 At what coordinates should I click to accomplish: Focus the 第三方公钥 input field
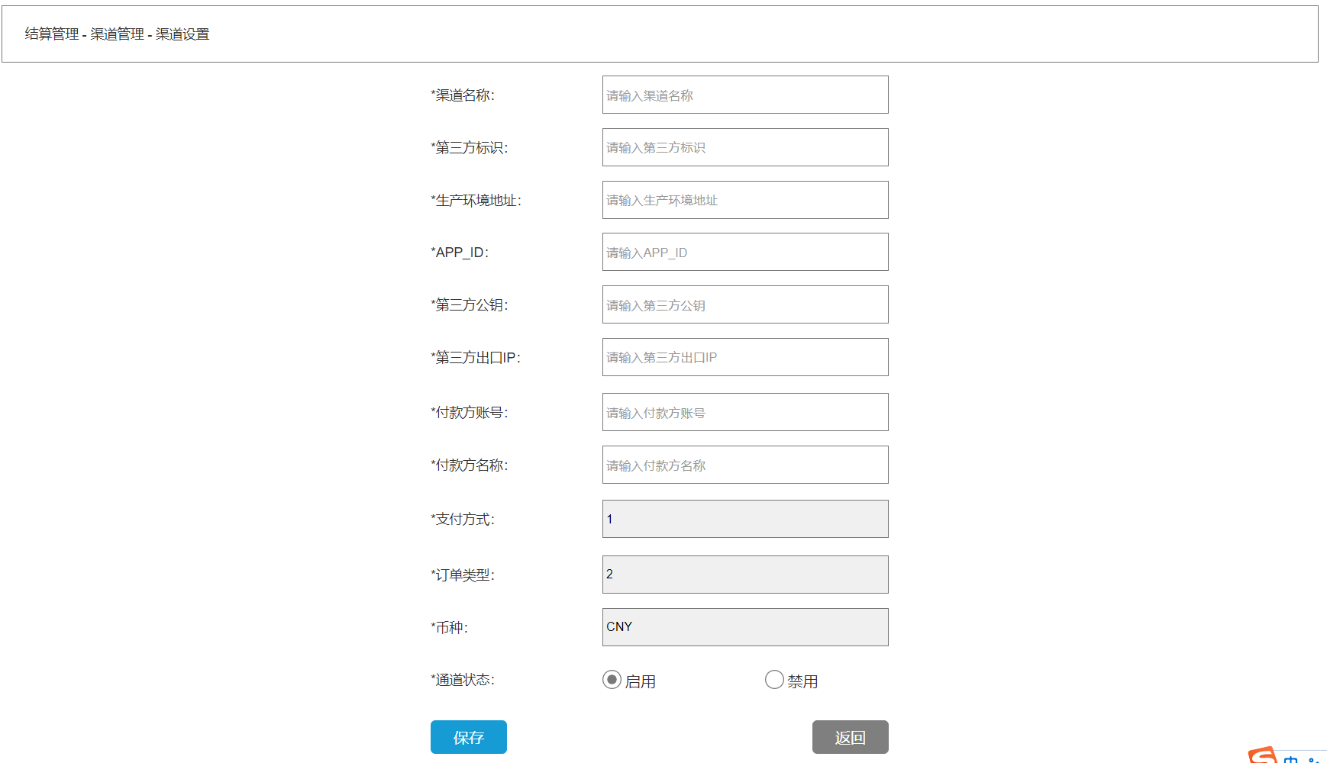click(745, 304)
